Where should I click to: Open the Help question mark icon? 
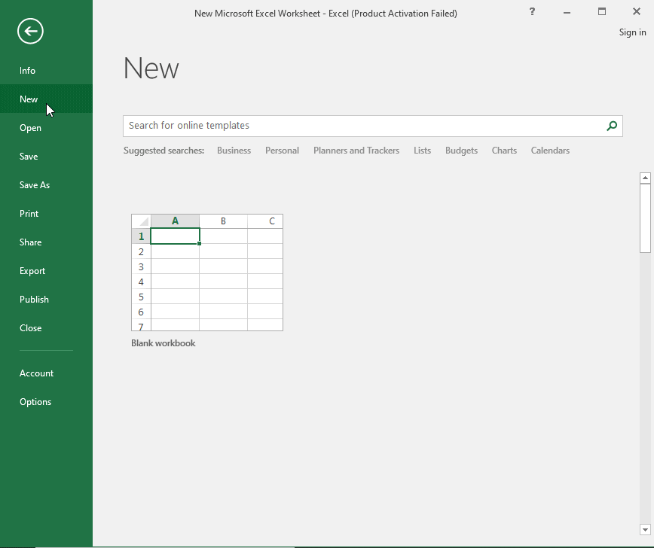[532, 12]
